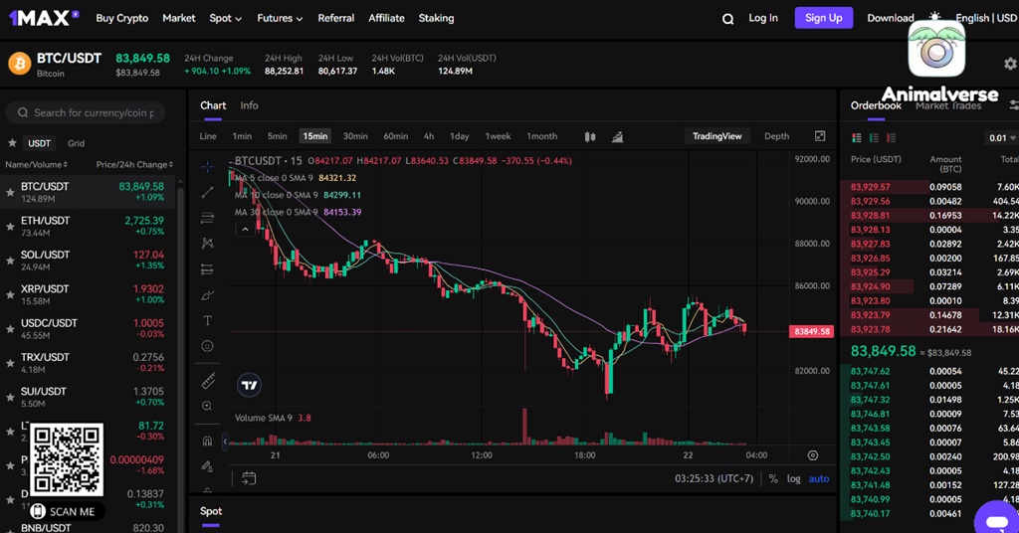Expand the Futures dropdown menu

280,18
